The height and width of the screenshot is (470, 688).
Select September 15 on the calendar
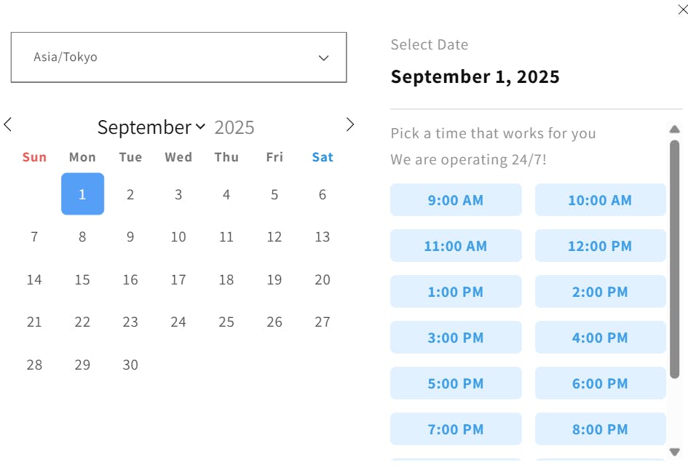click(x=82, y=279)
